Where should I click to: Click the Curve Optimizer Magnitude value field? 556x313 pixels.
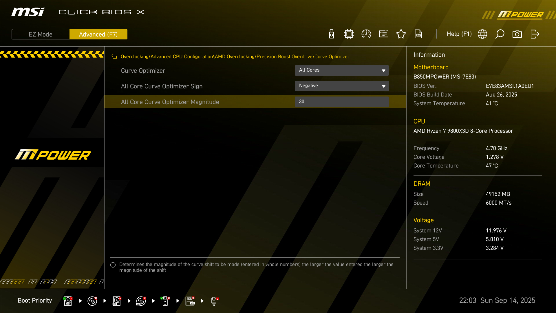tap(342, 102)
